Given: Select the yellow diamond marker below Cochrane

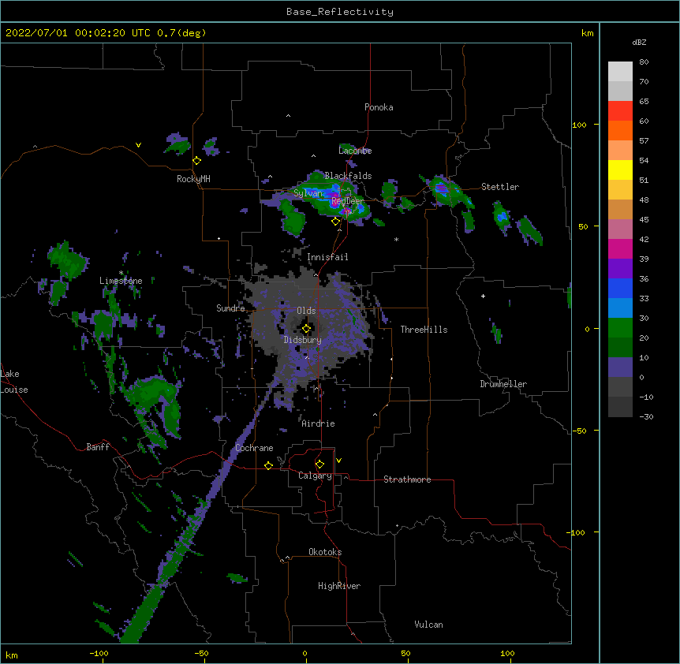Looking at the screenshot, I should click(268, 465).
